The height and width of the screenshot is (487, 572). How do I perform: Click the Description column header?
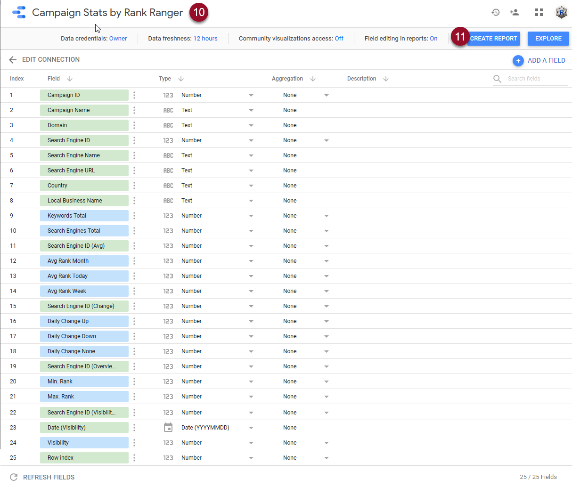coord(361,79)
